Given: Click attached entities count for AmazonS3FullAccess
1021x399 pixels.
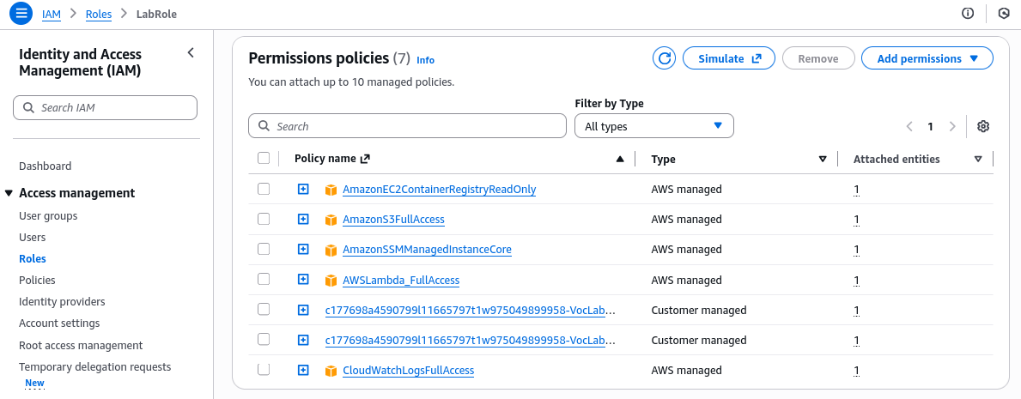Looking at the screenshot, I should (856, 220).
